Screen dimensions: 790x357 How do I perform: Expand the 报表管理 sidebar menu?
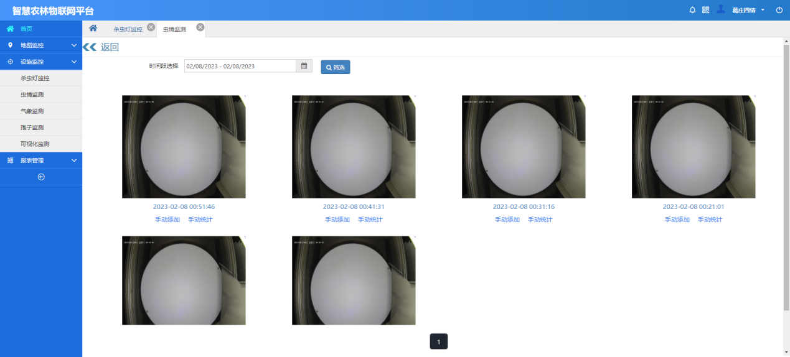pos(41,160)
